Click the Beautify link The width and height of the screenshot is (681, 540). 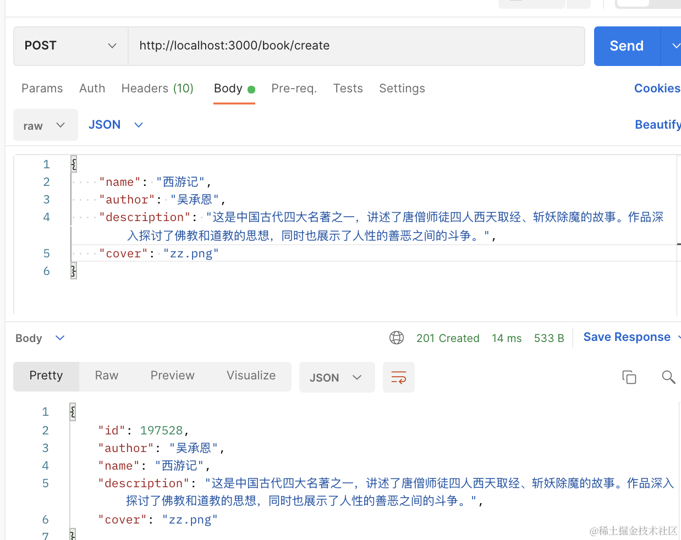pyautogui.click(x=657, y=125)
